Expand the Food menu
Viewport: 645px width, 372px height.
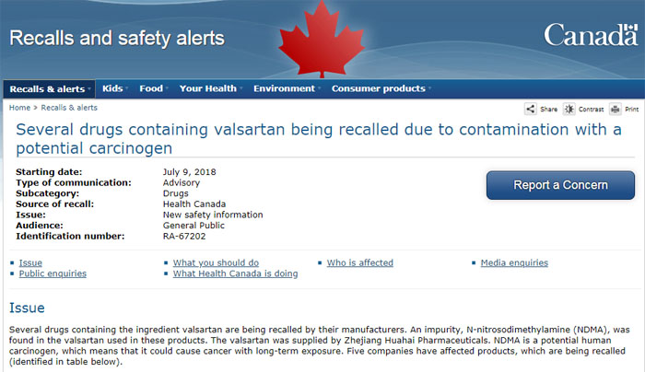click(153, 89)
